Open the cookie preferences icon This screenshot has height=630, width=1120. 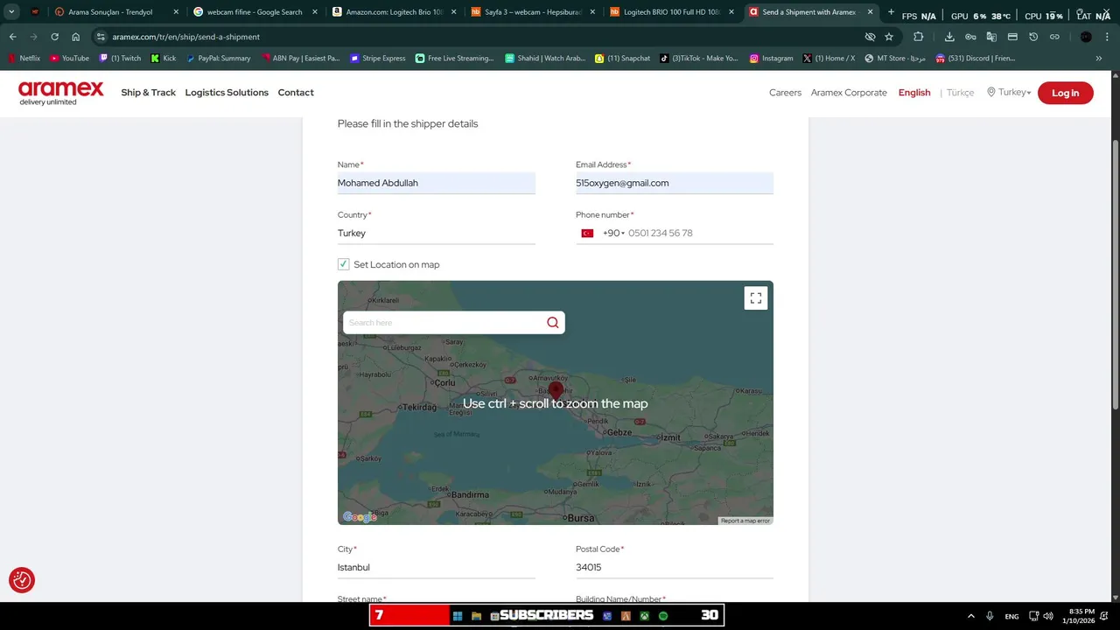coord(22,580)
